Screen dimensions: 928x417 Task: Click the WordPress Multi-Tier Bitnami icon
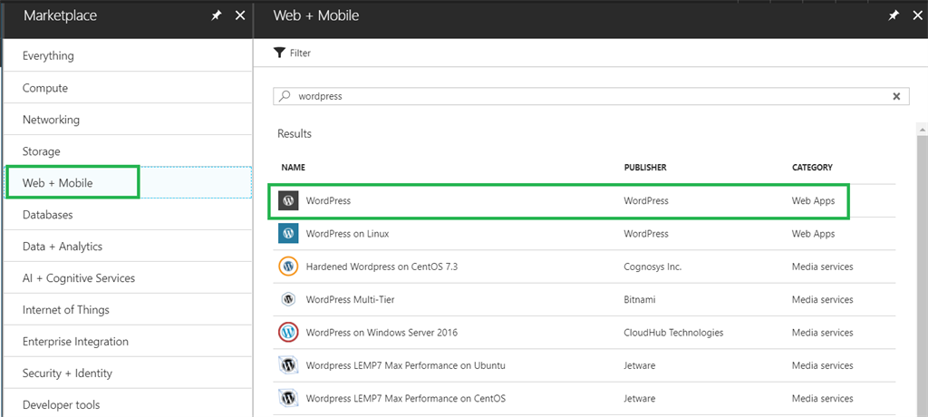point(288,299)
